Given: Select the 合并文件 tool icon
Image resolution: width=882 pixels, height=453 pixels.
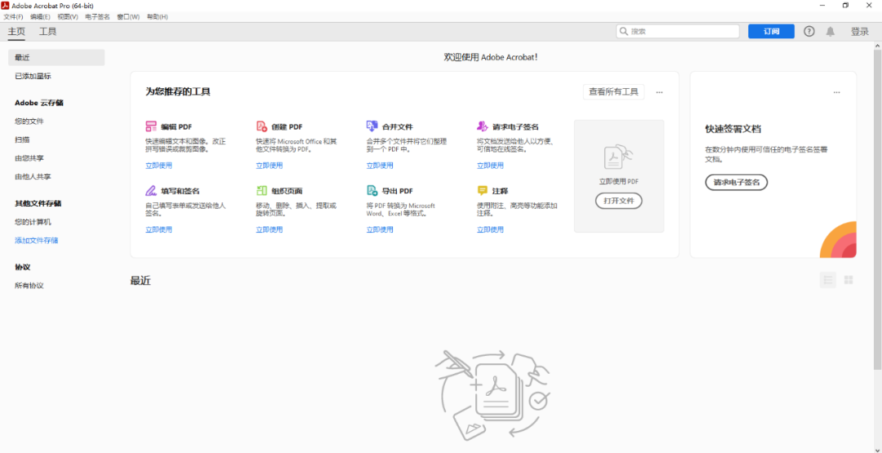Looking at the screenshot, I should 372,127.
